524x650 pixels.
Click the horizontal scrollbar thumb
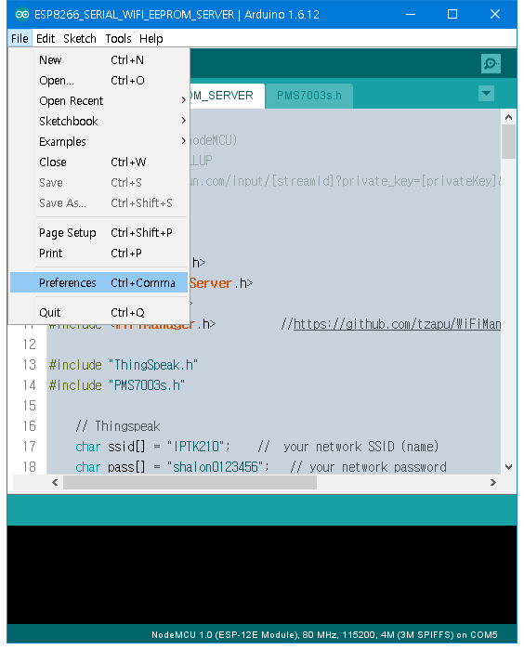click(190, 483)
